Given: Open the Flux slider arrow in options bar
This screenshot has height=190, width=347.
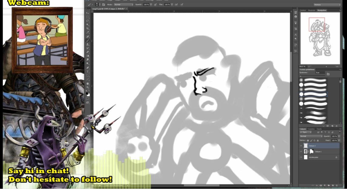Looking at the screenshot, I should click(172, 5).
